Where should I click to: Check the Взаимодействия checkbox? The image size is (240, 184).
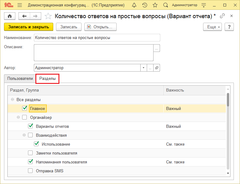[30, 135]
